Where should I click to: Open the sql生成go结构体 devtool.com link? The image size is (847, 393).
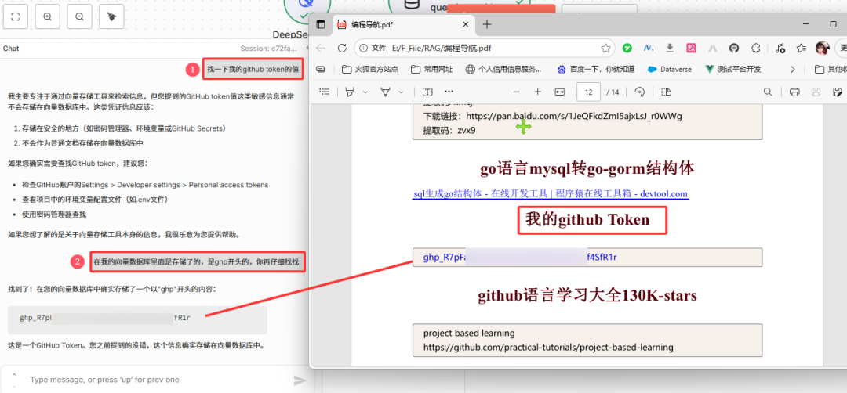coord(551,194)
